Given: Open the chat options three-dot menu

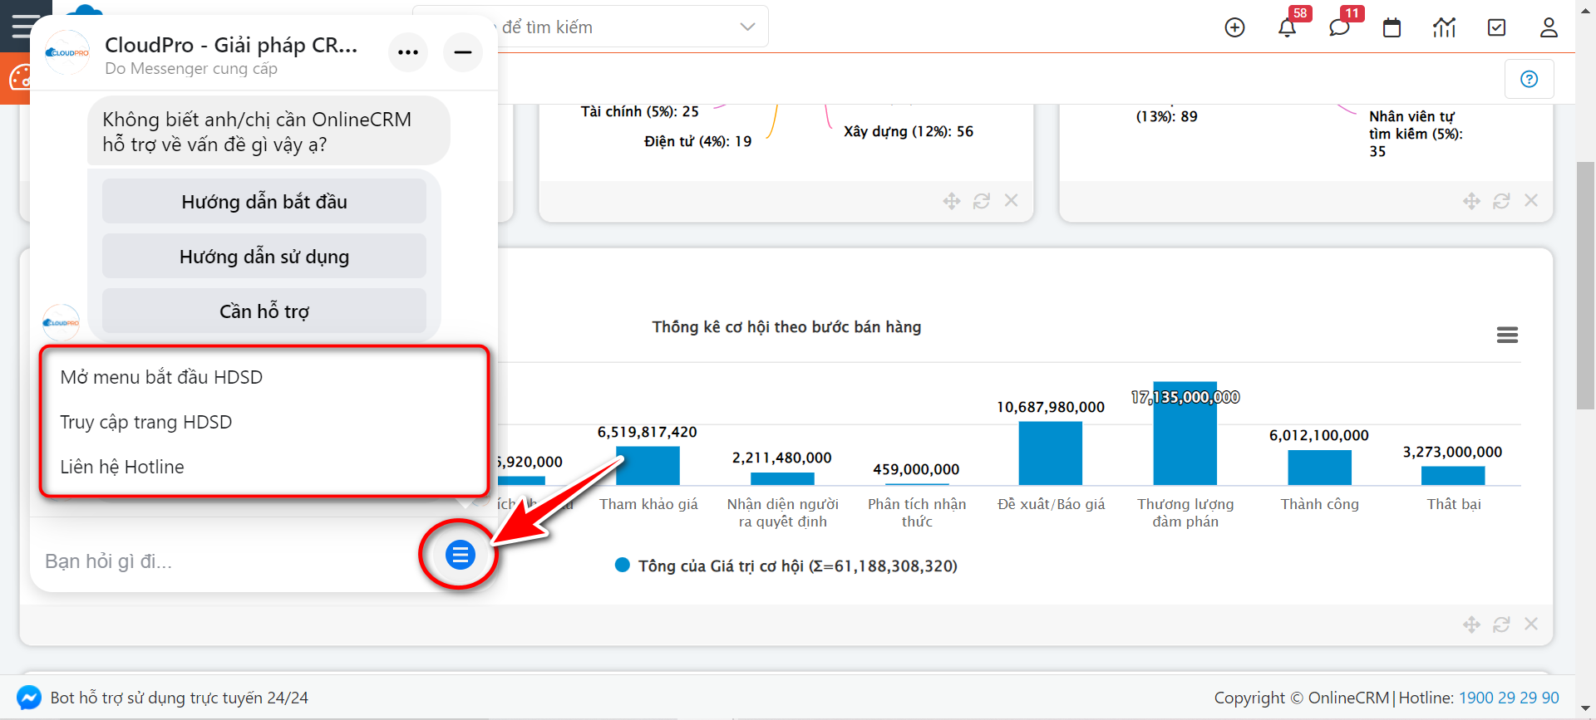Looking at the screenshot, I should [x=408, y=52].
